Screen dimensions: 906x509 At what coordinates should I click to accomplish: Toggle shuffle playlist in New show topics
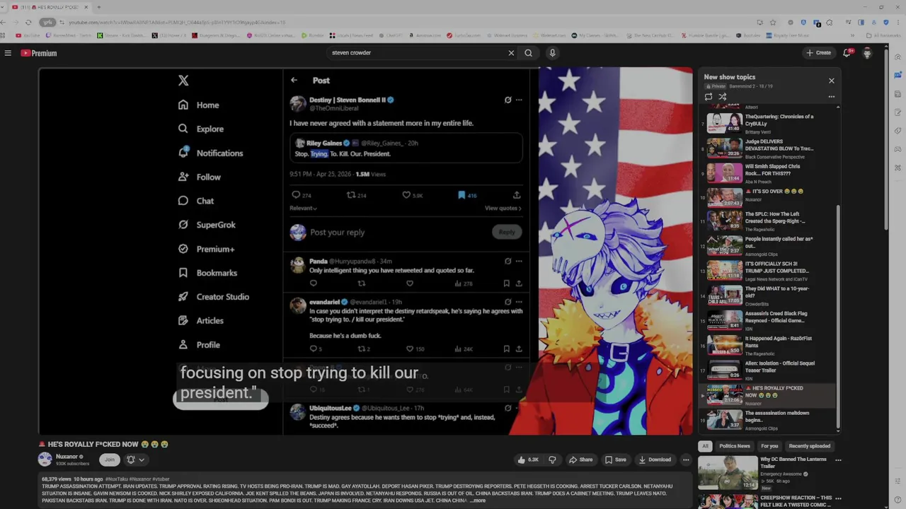(x=723, y=97)
